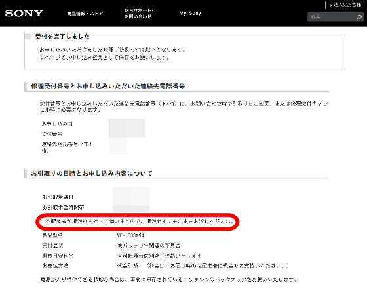Open the 商品情報・ストア menu
Image resolution: width=367 pixels, height=289 pixels.
85,14
